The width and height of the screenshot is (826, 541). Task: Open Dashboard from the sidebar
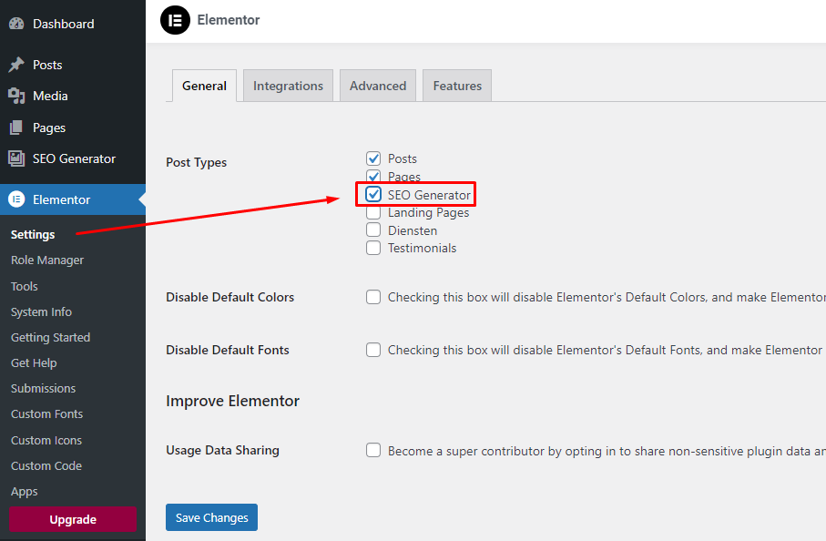[x=73, y=24]
